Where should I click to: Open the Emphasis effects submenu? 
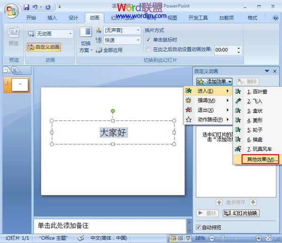point(208,101)
